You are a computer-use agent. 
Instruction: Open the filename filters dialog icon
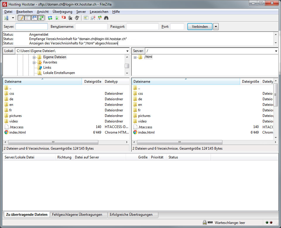[86, 18]
